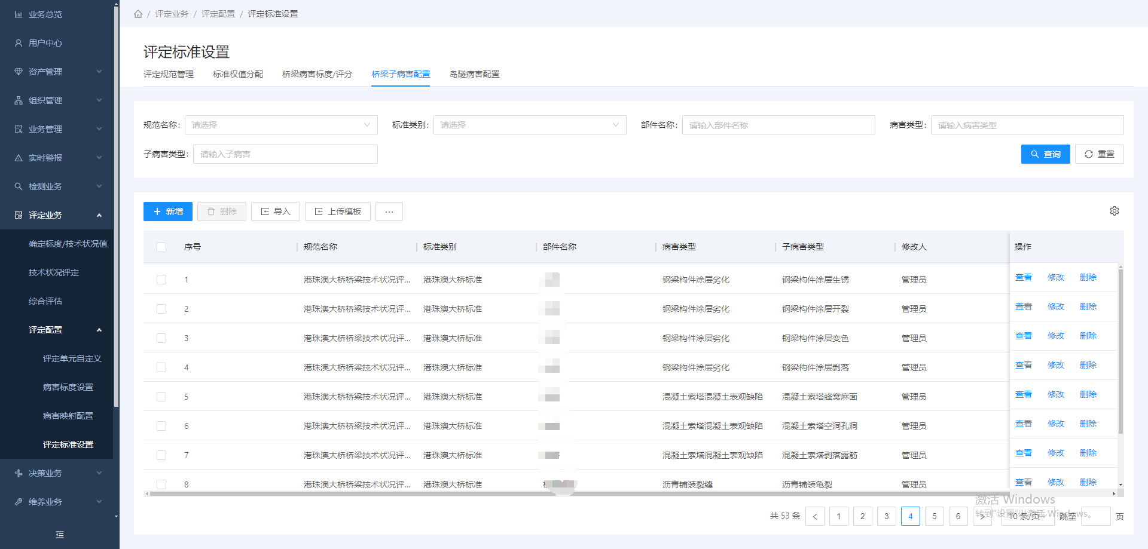The image size is (1148, 549).
Task: Go to page 5
Action: (x=935, y=516)
